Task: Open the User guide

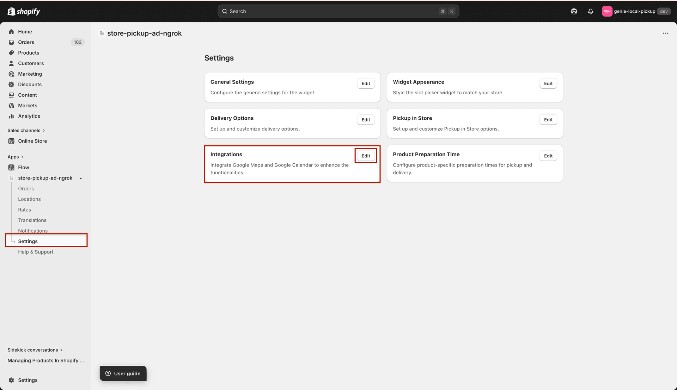Action: [x=123, y=373]
